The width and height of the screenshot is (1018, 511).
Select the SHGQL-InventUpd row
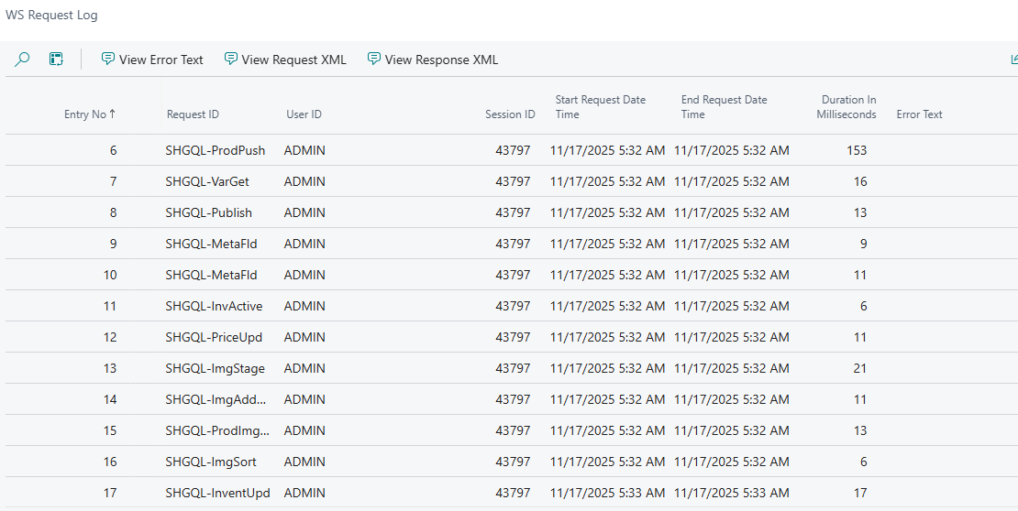tap(217, 493)
